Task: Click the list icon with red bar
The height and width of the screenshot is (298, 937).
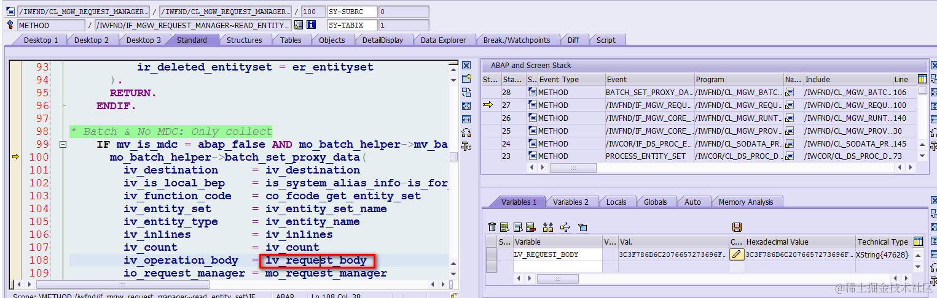Action: click(530, 227)
